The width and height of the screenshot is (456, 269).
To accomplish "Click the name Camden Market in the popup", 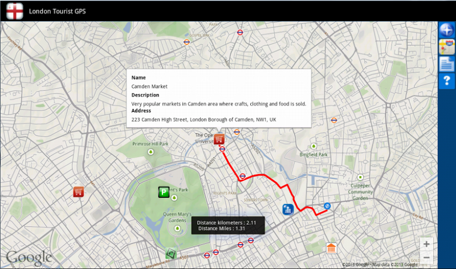I will tap(149, 87).
